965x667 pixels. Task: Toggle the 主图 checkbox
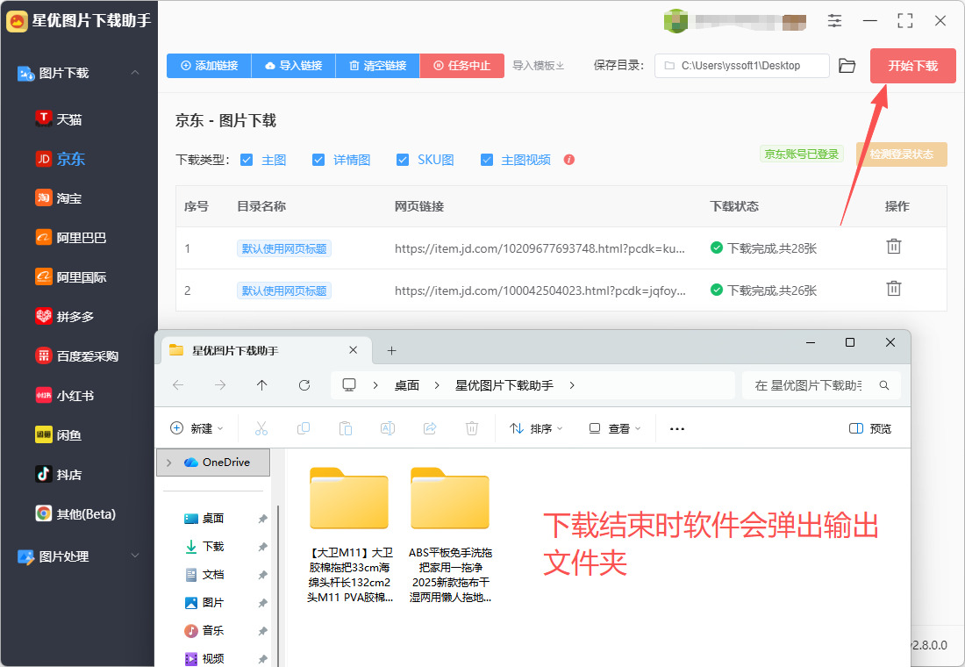coord(247,160)
